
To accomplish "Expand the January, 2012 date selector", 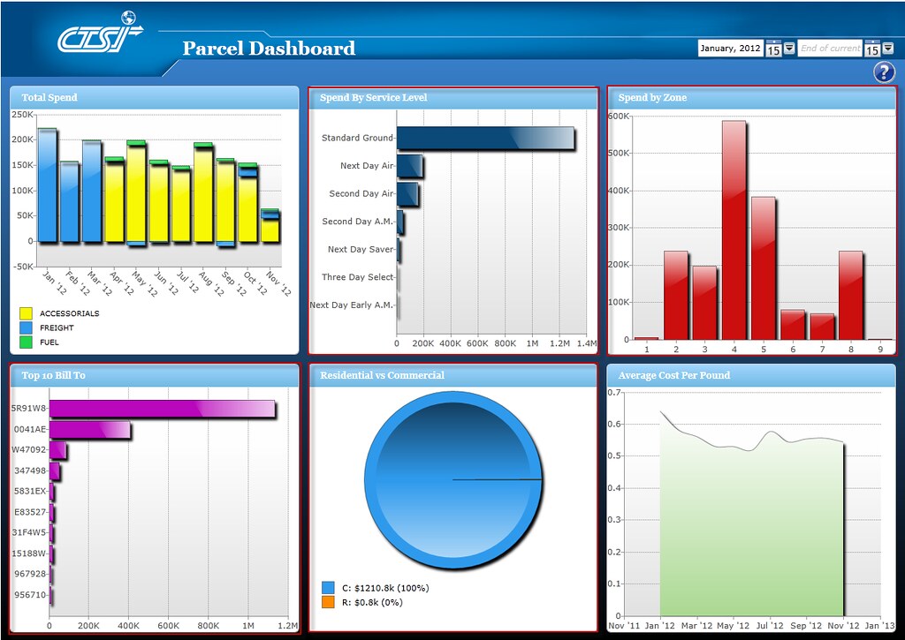I will click(732, 49).
